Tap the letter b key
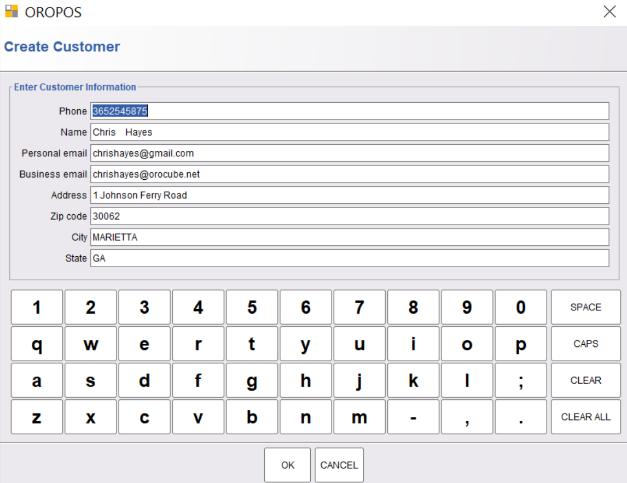The width and height of the screenshot is (627, 483). pos(252,417)
